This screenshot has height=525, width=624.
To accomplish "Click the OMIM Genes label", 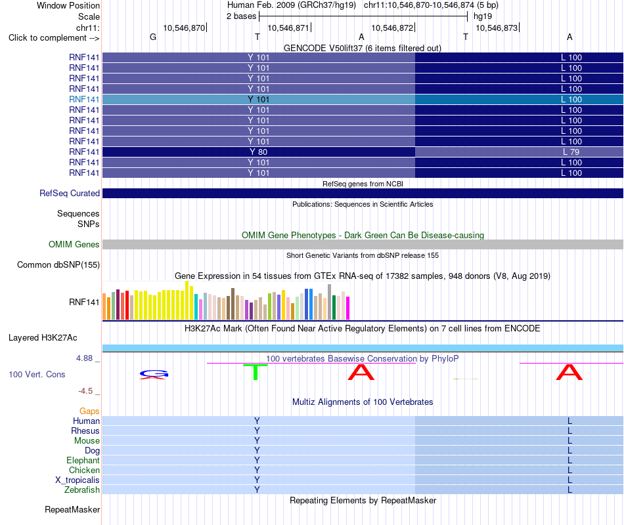I will (x=74, y=244).
